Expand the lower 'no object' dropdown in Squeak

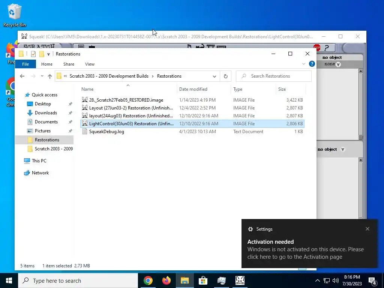click(343, 149)
